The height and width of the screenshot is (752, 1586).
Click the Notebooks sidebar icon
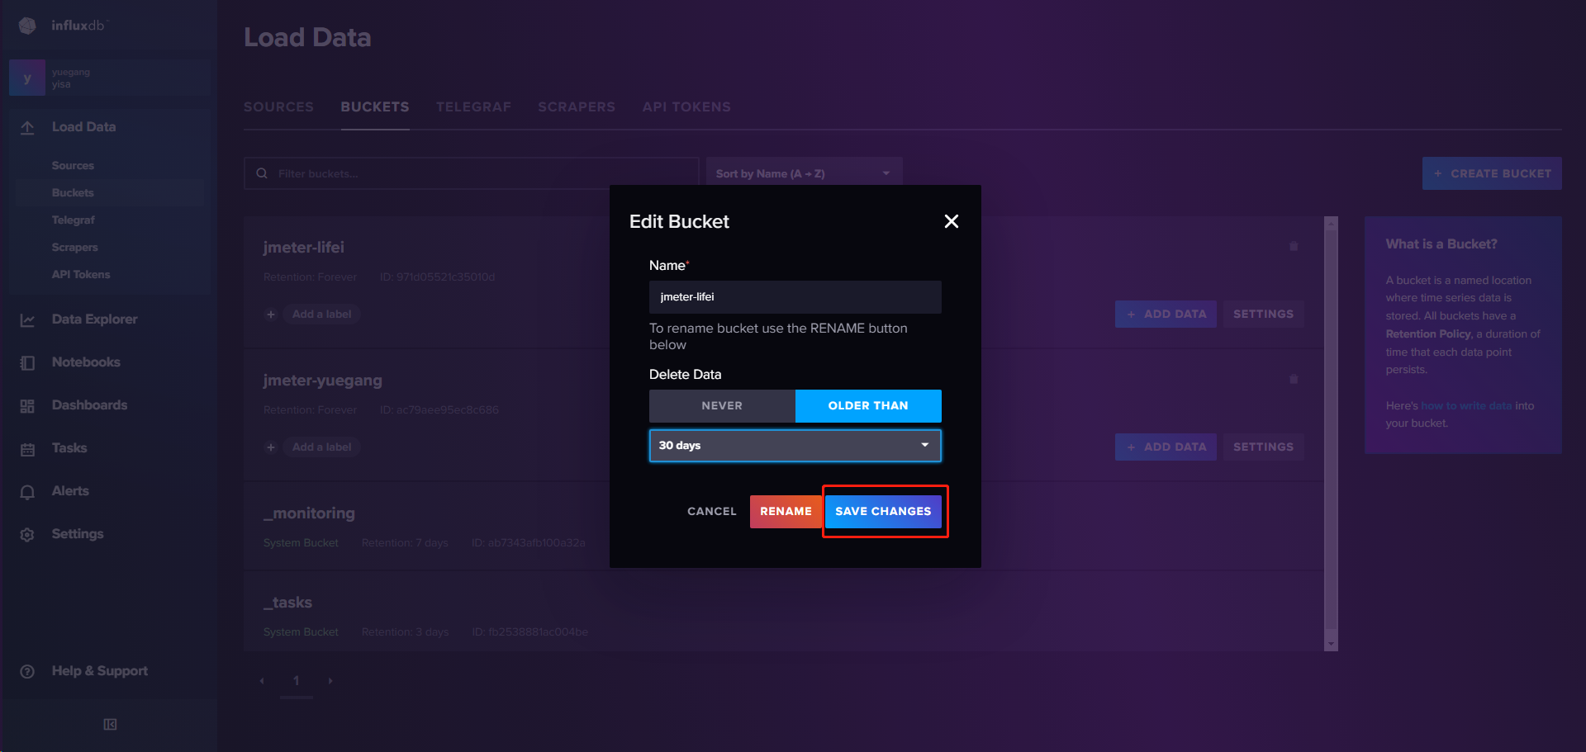click(27, 362)
